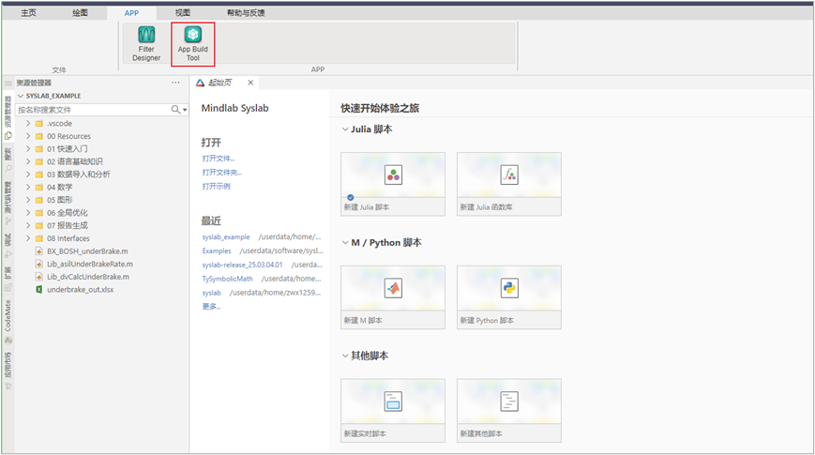Screen dimensions: 815x455
Task: Click the 新建实时脚本 card icon
Action: pos(394,401)
